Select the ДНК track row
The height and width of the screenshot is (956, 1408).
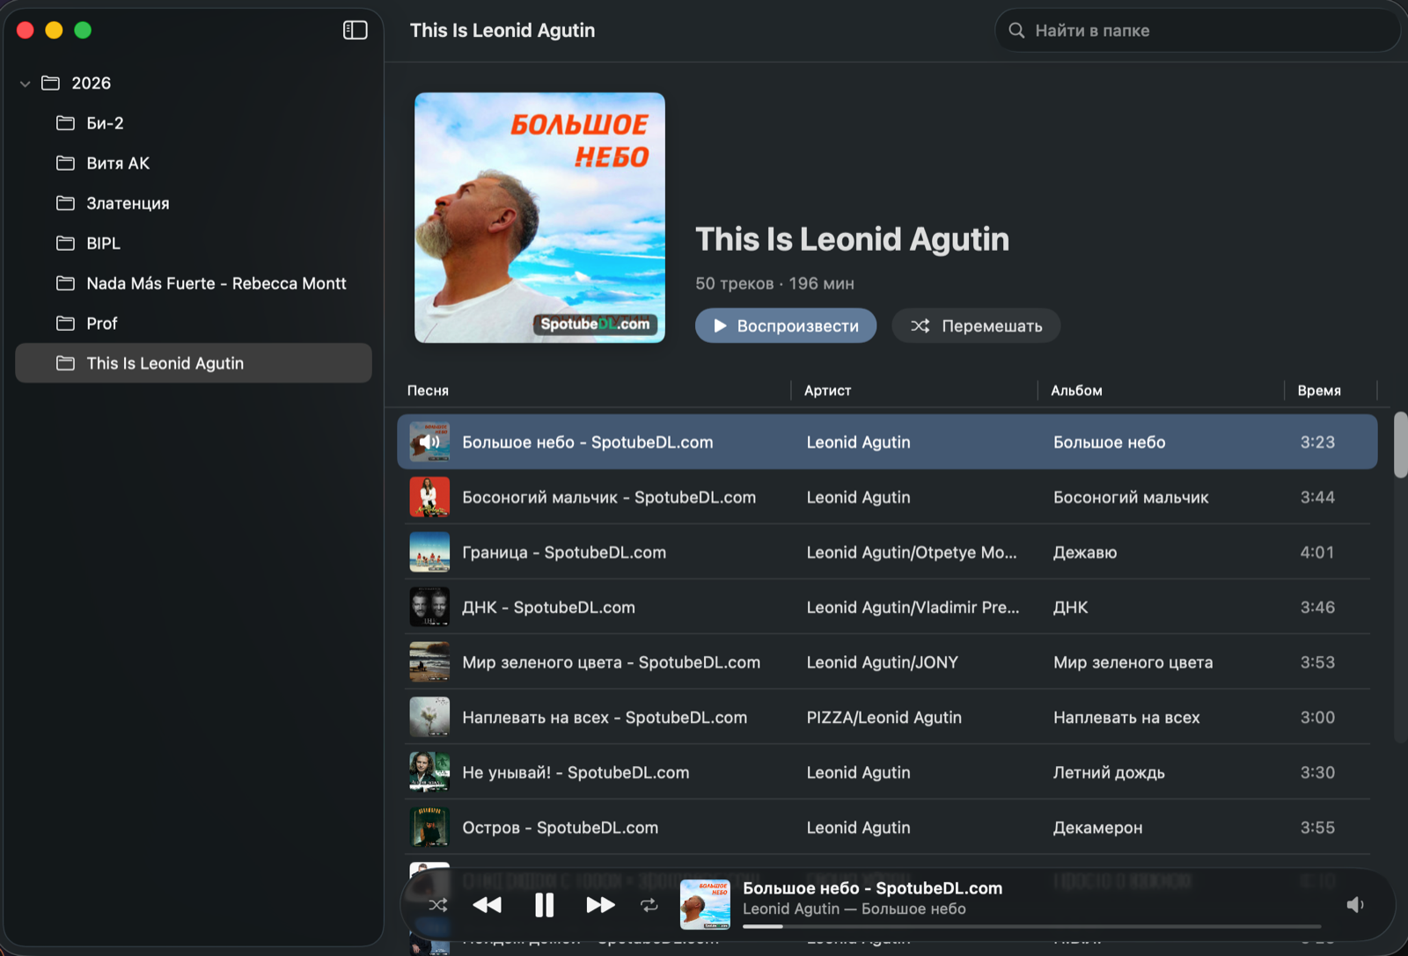pos(887,607)
